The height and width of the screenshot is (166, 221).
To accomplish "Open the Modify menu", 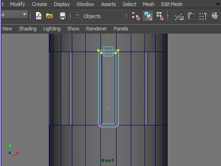I will [17, 4].
